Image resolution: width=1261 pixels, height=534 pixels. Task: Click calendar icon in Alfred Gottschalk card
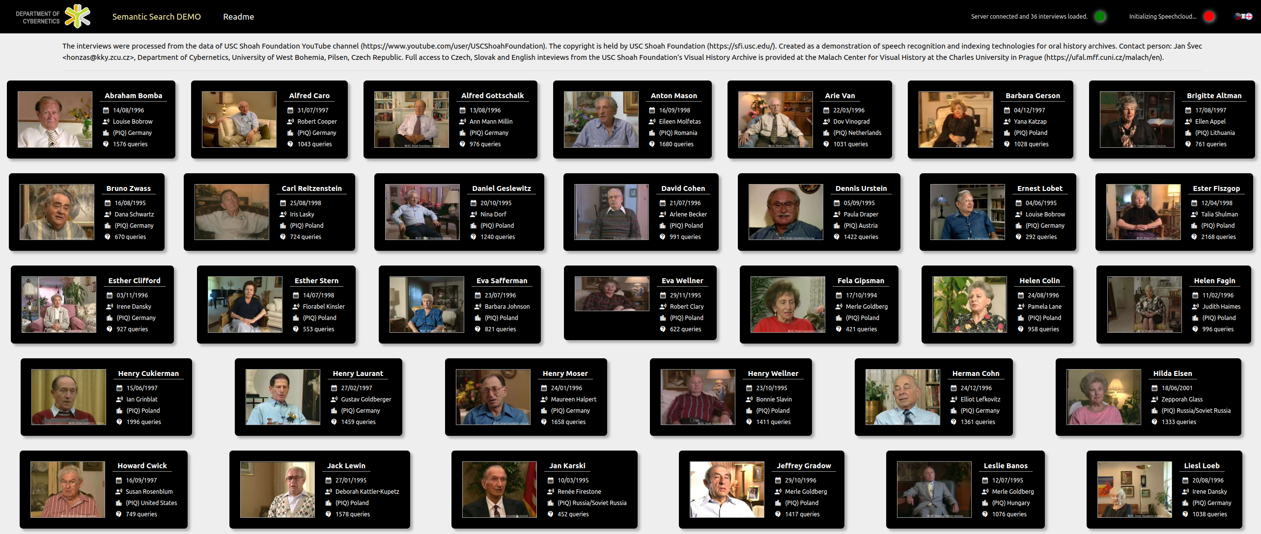(462, 110)
